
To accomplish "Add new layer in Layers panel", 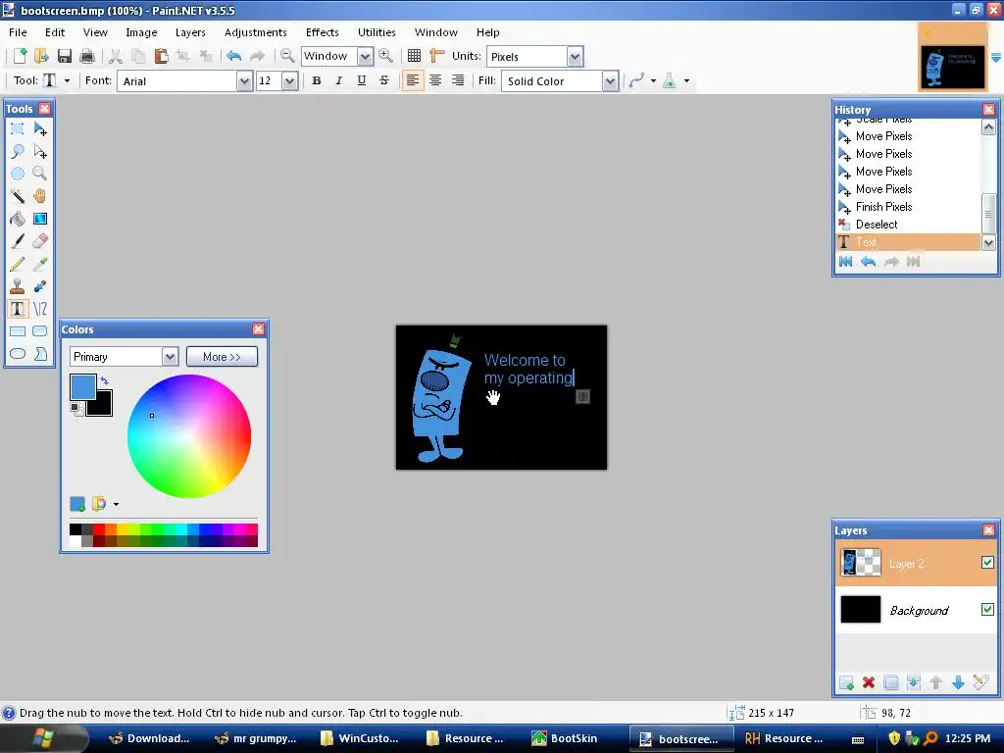I will click(846, 682).
